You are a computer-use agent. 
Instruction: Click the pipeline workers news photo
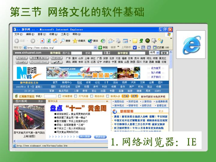coord(29,117)
